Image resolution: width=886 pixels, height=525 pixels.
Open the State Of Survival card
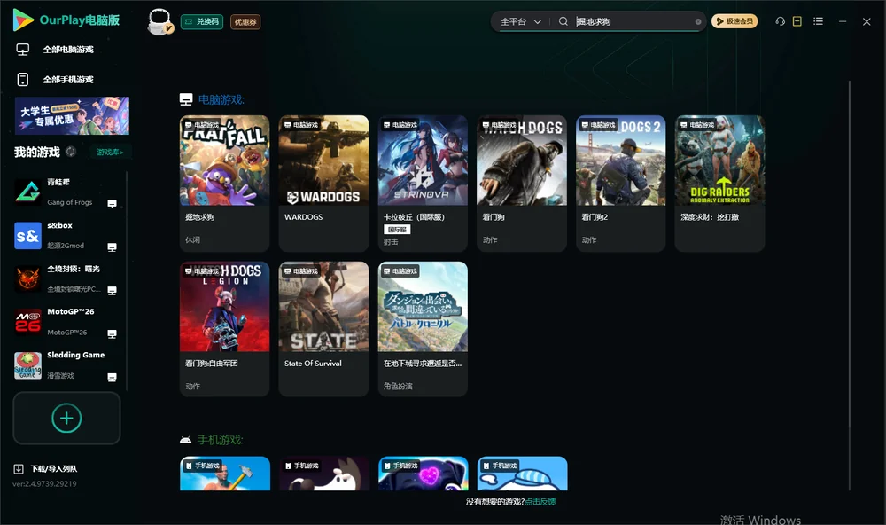click(x=323, y=329)
